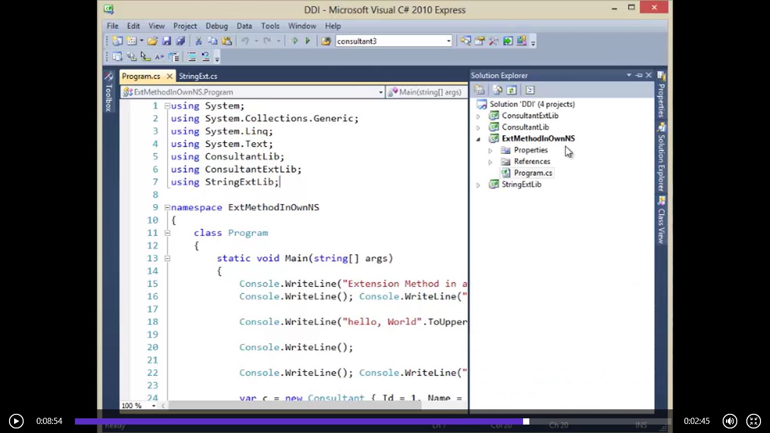Click Refresh in Solution Explorer toolbar
Screen dimensions: 770x433
click(511, 90)
